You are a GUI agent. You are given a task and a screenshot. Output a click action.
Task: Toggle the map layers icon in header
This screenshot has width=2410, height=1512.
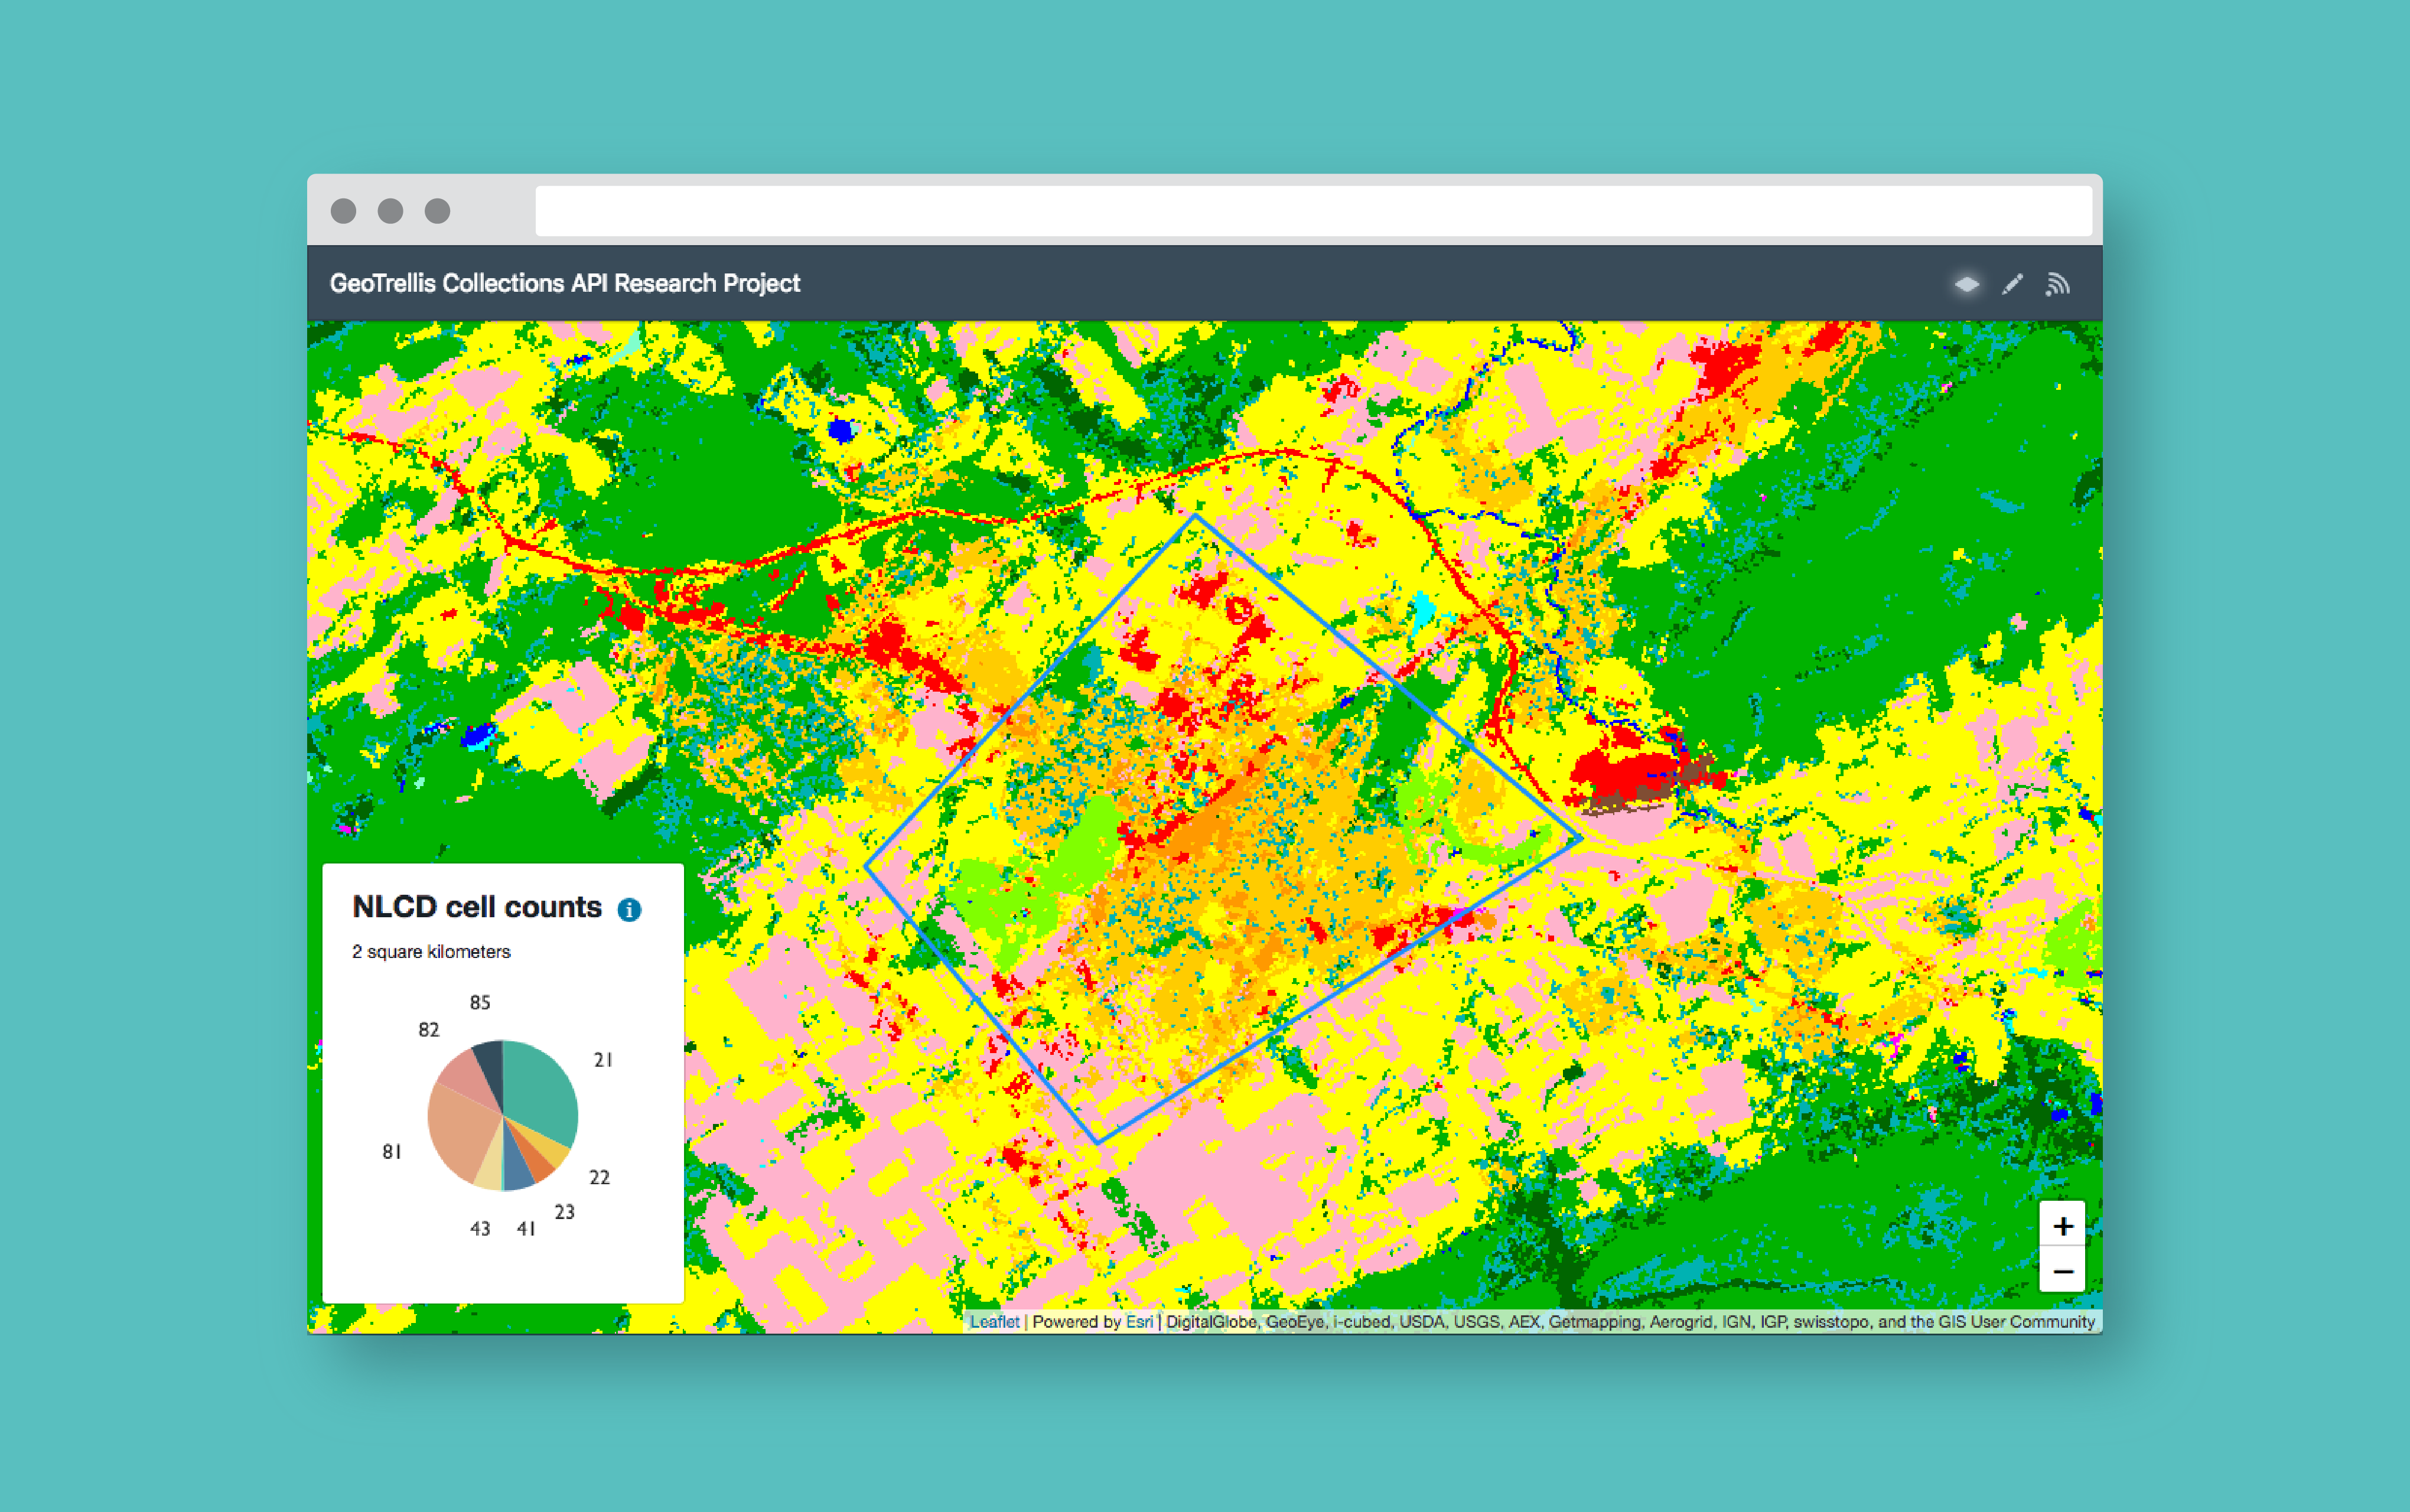coord(1966,284)
